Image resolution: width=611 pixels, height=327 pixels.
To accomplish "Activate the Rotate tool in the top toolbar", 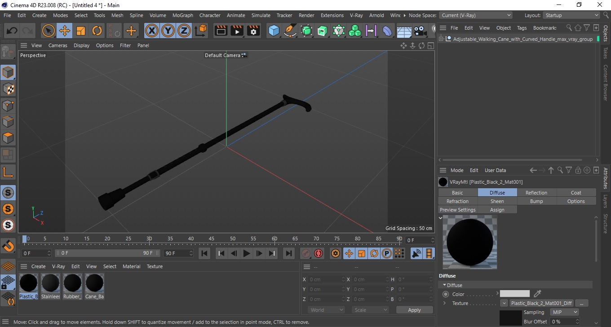I will coord(97,31).
